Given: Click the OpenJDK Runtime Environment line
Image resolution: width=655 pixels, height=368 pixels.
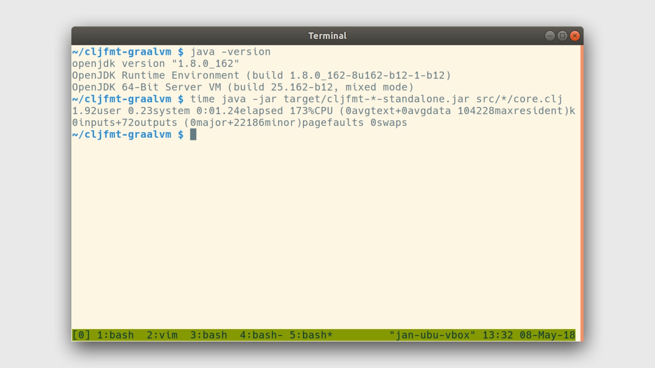Looking at the screenshot, I should click(262, 76).
